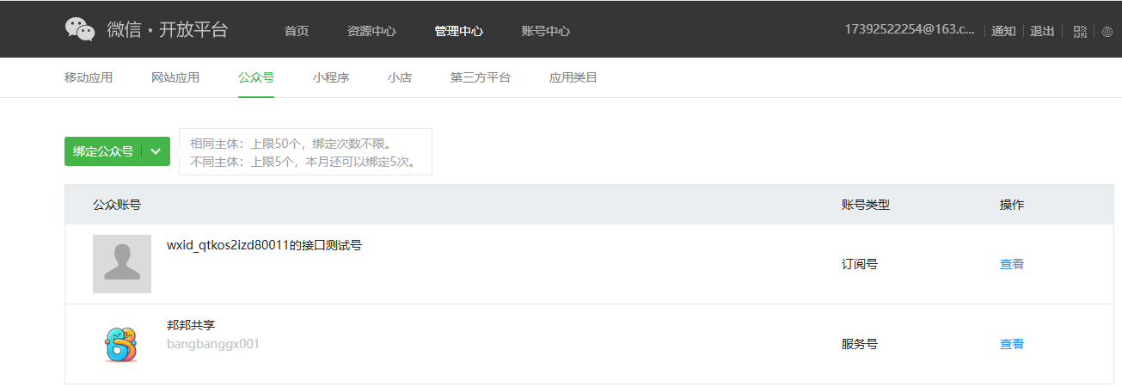Viewport: 1122px width, 387px height.
Task: Open 账号中心 menu item
Action: pos(546,31)
